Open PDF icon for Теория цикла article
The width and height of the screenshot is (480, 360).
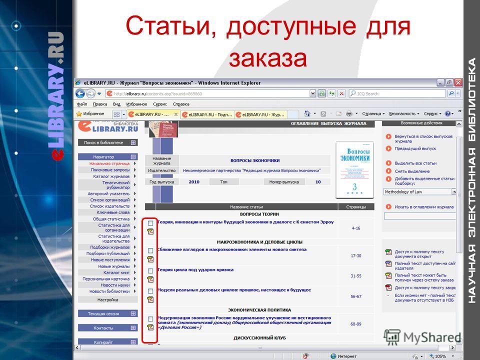click(150, 279)
